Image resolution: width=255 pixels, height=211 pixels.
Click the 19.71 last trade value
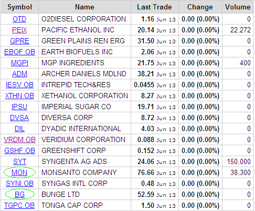click(146, 107)
